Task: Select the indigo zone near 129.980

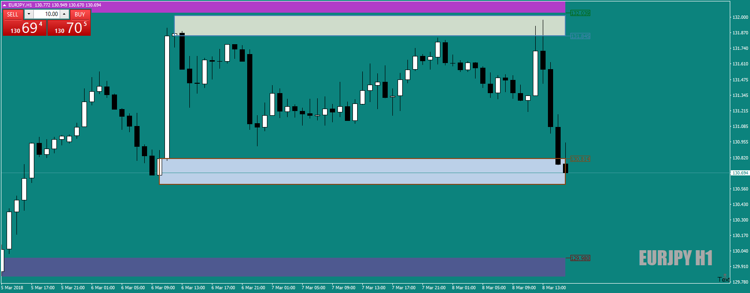Action: (x=283, y=267)
